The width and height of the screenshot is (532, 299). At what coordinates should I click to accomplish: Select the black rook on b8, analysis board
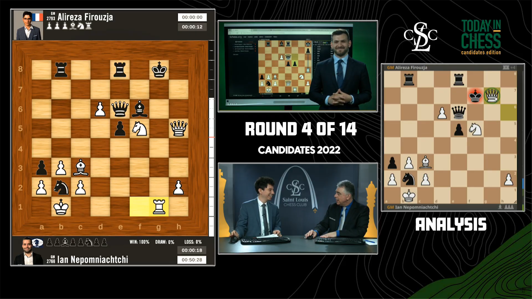[409, 80]
